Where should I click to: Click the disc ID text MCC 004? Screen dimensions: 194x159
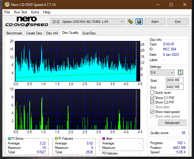point(170,49)
